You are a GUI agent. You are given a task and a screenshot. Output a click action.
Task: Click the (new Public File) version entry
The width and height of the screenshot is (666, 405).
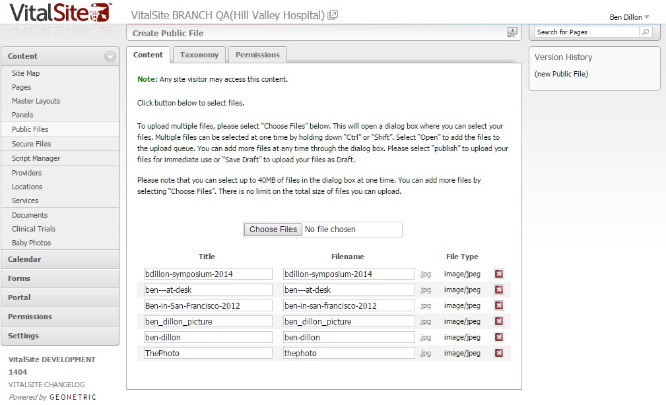561,74
